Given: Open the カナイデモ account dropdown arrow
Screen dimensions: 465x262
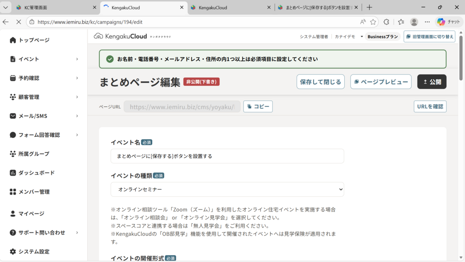Looking at the screenshot, I should (362, 37).
